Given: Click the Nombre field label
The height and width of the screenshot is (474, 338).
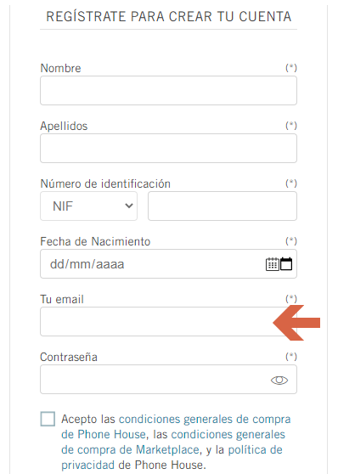Looking at the screenshot, I should tap(61, 68).
